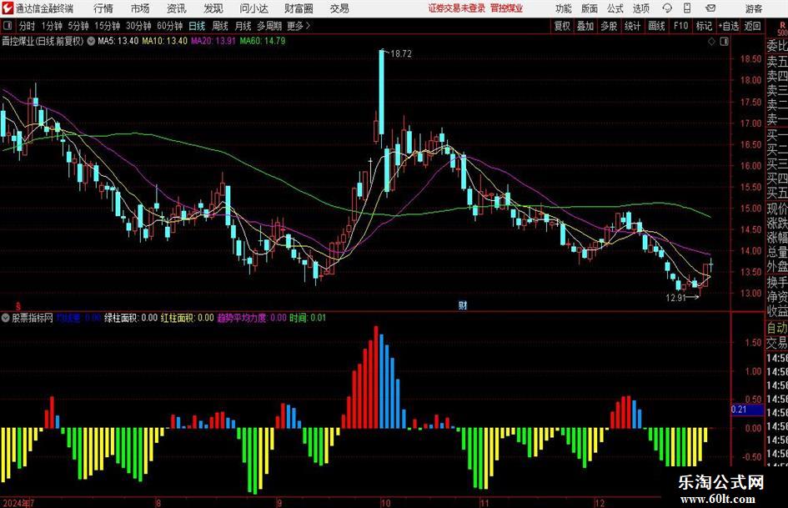Click the 复权 toolbar button

pyautogui.click(x=562, y=26)
